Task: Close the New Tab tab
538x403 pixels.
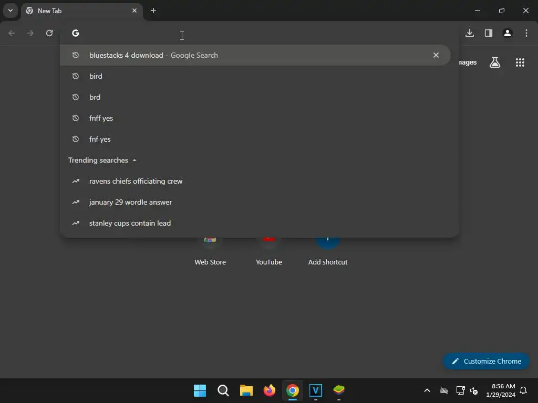Action: [134, 10]
